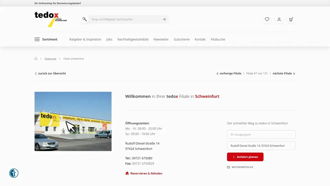Click the Reservieren & Abholen link
The width and height of the screenshot is (330, 186).
[146, 173]
